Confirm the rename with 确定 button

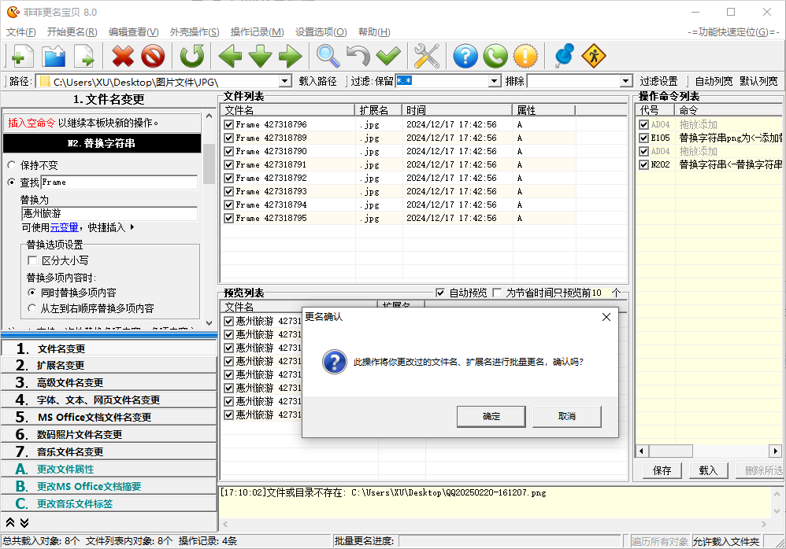click(491, 416)
